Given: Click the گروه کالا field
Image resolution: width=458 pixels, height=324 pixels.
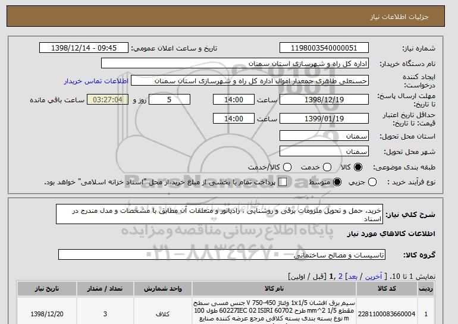Looking at the screenshot, I should (x=222, y=255).
